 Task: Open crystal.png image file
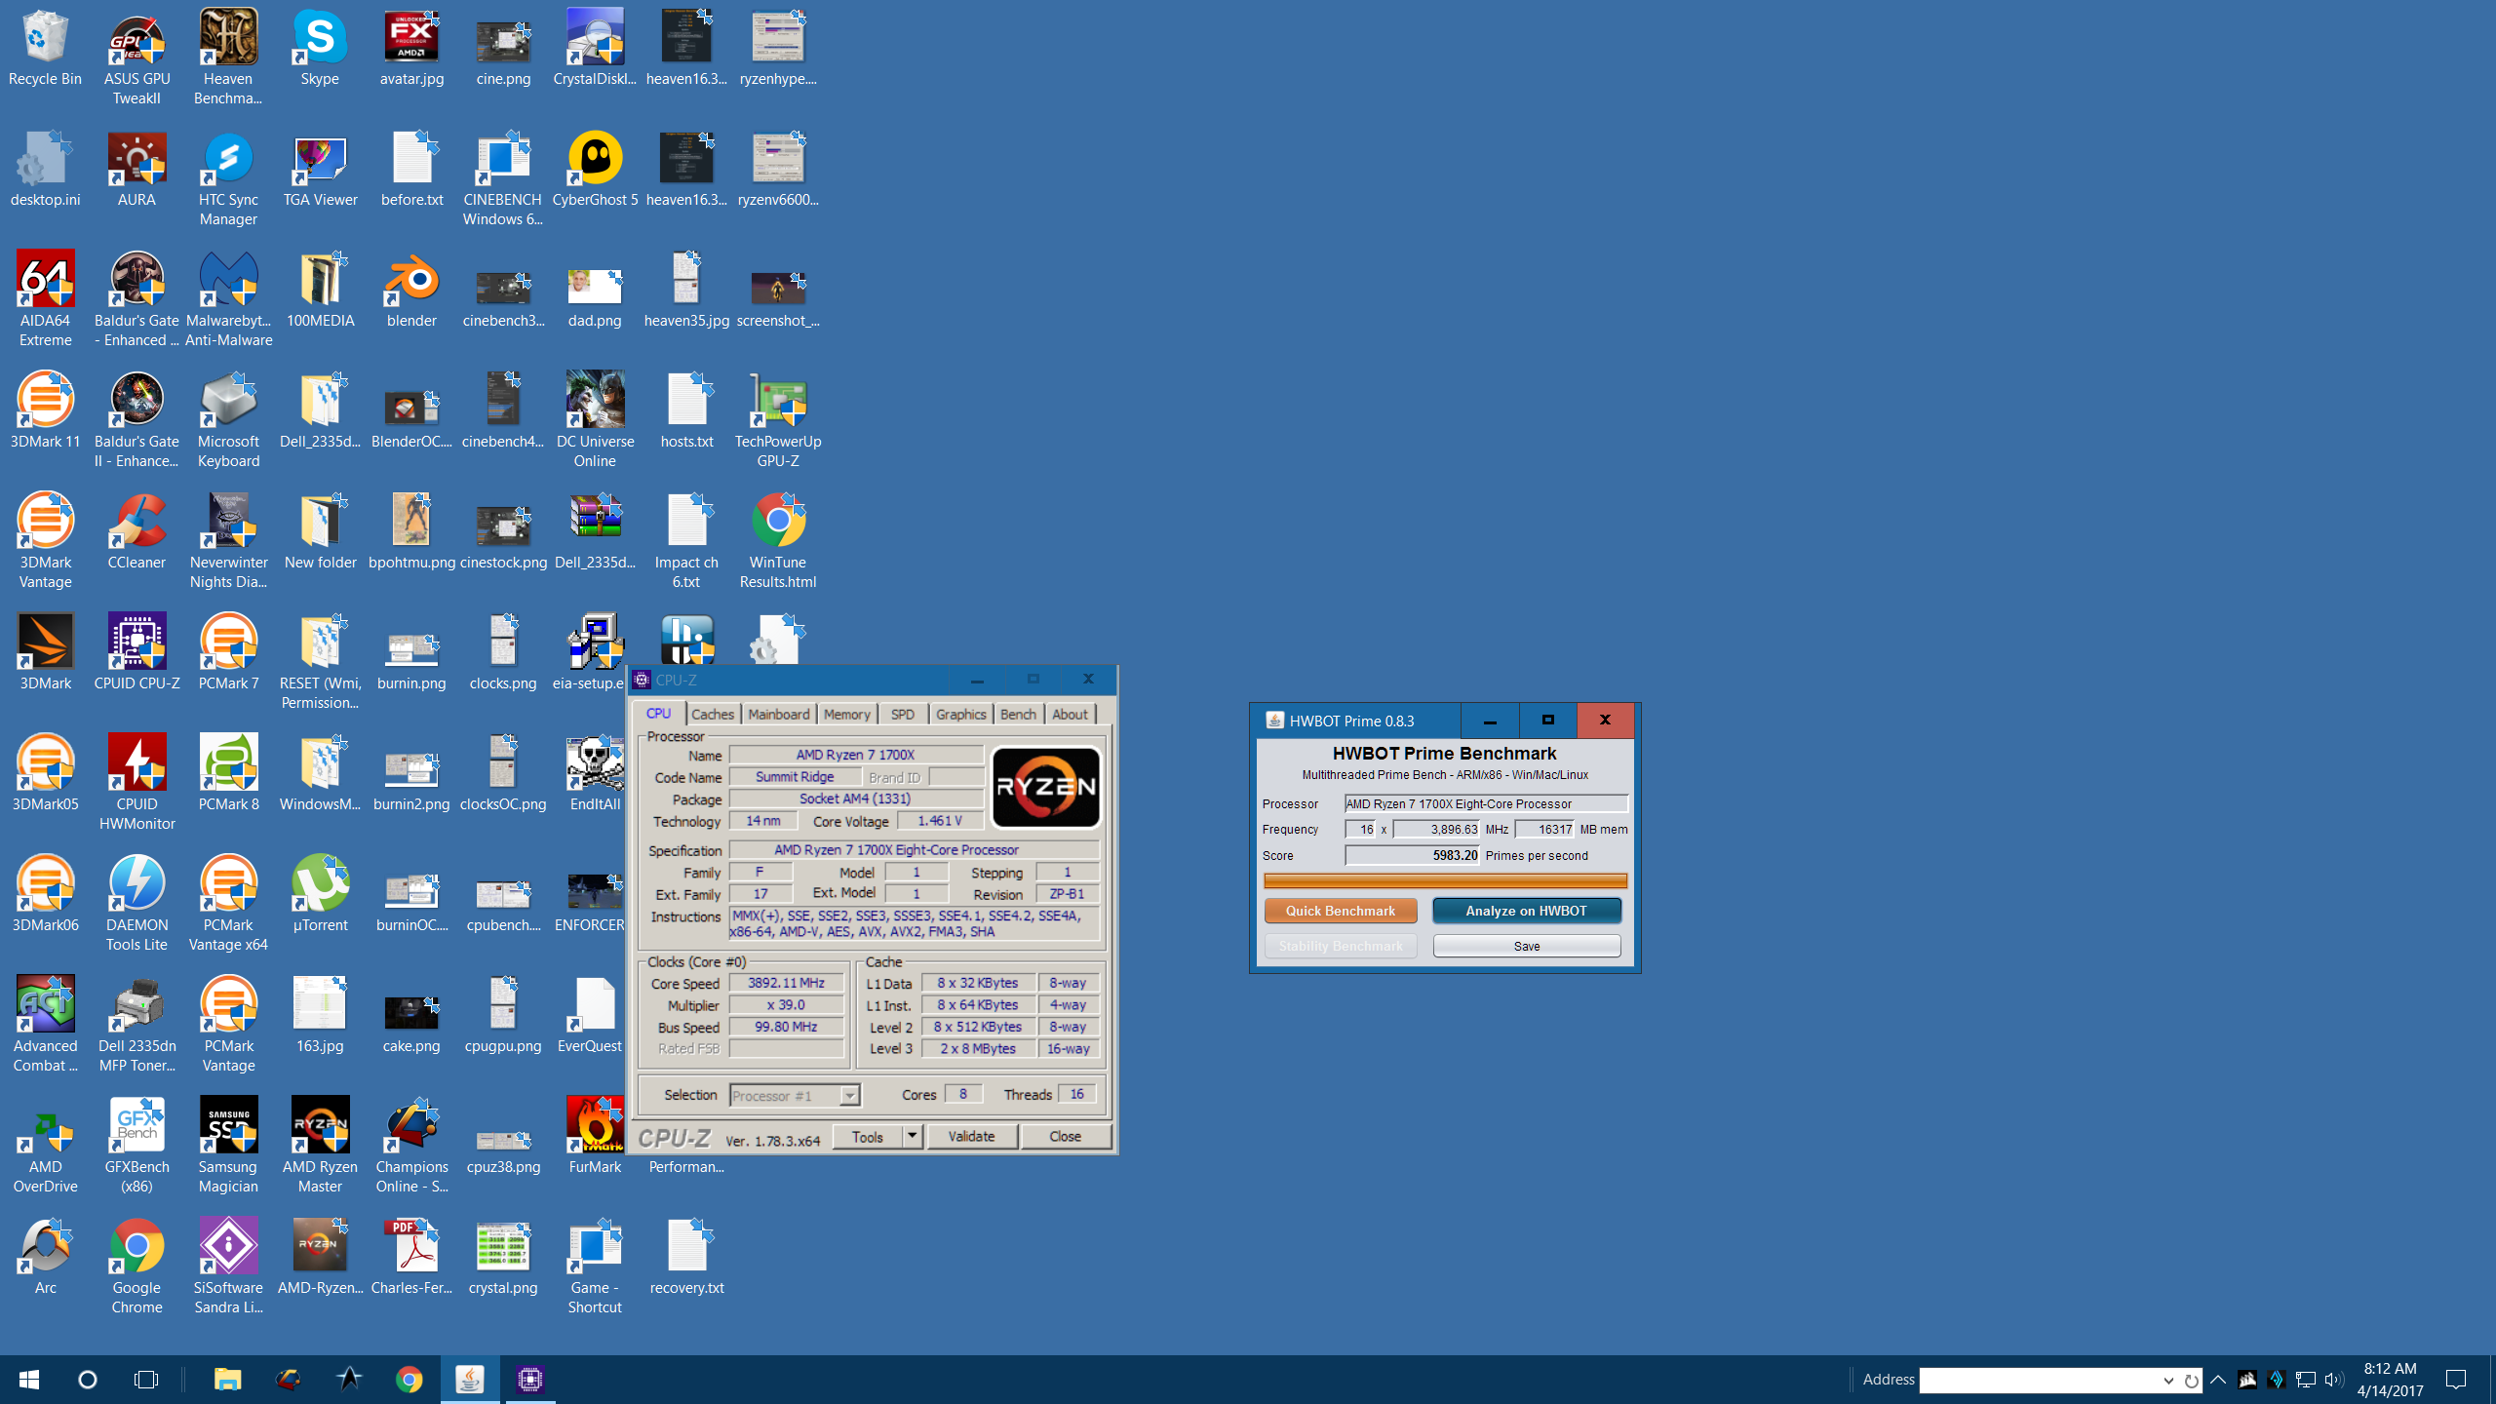tap(503, 1258)
